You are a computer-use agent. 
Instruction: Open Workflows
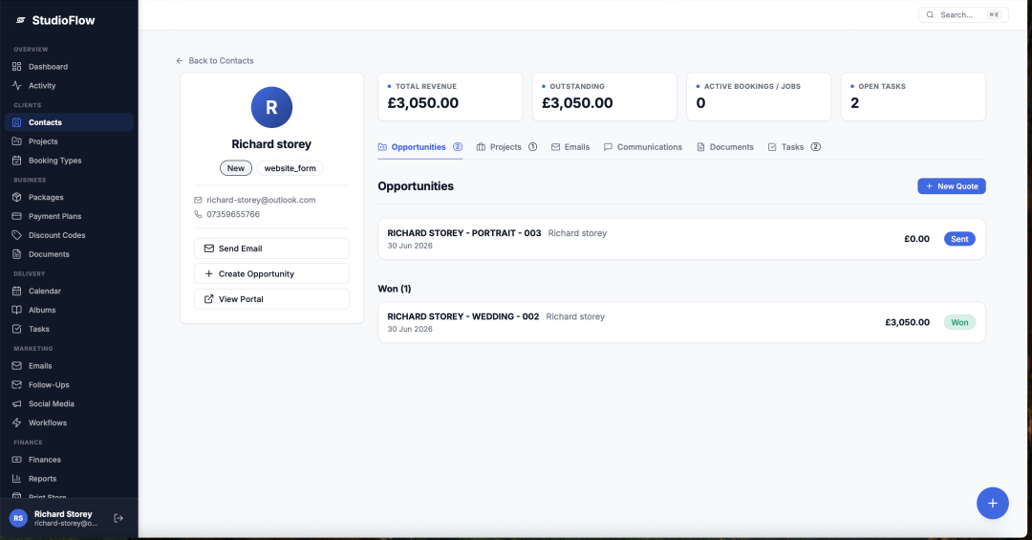69,422
